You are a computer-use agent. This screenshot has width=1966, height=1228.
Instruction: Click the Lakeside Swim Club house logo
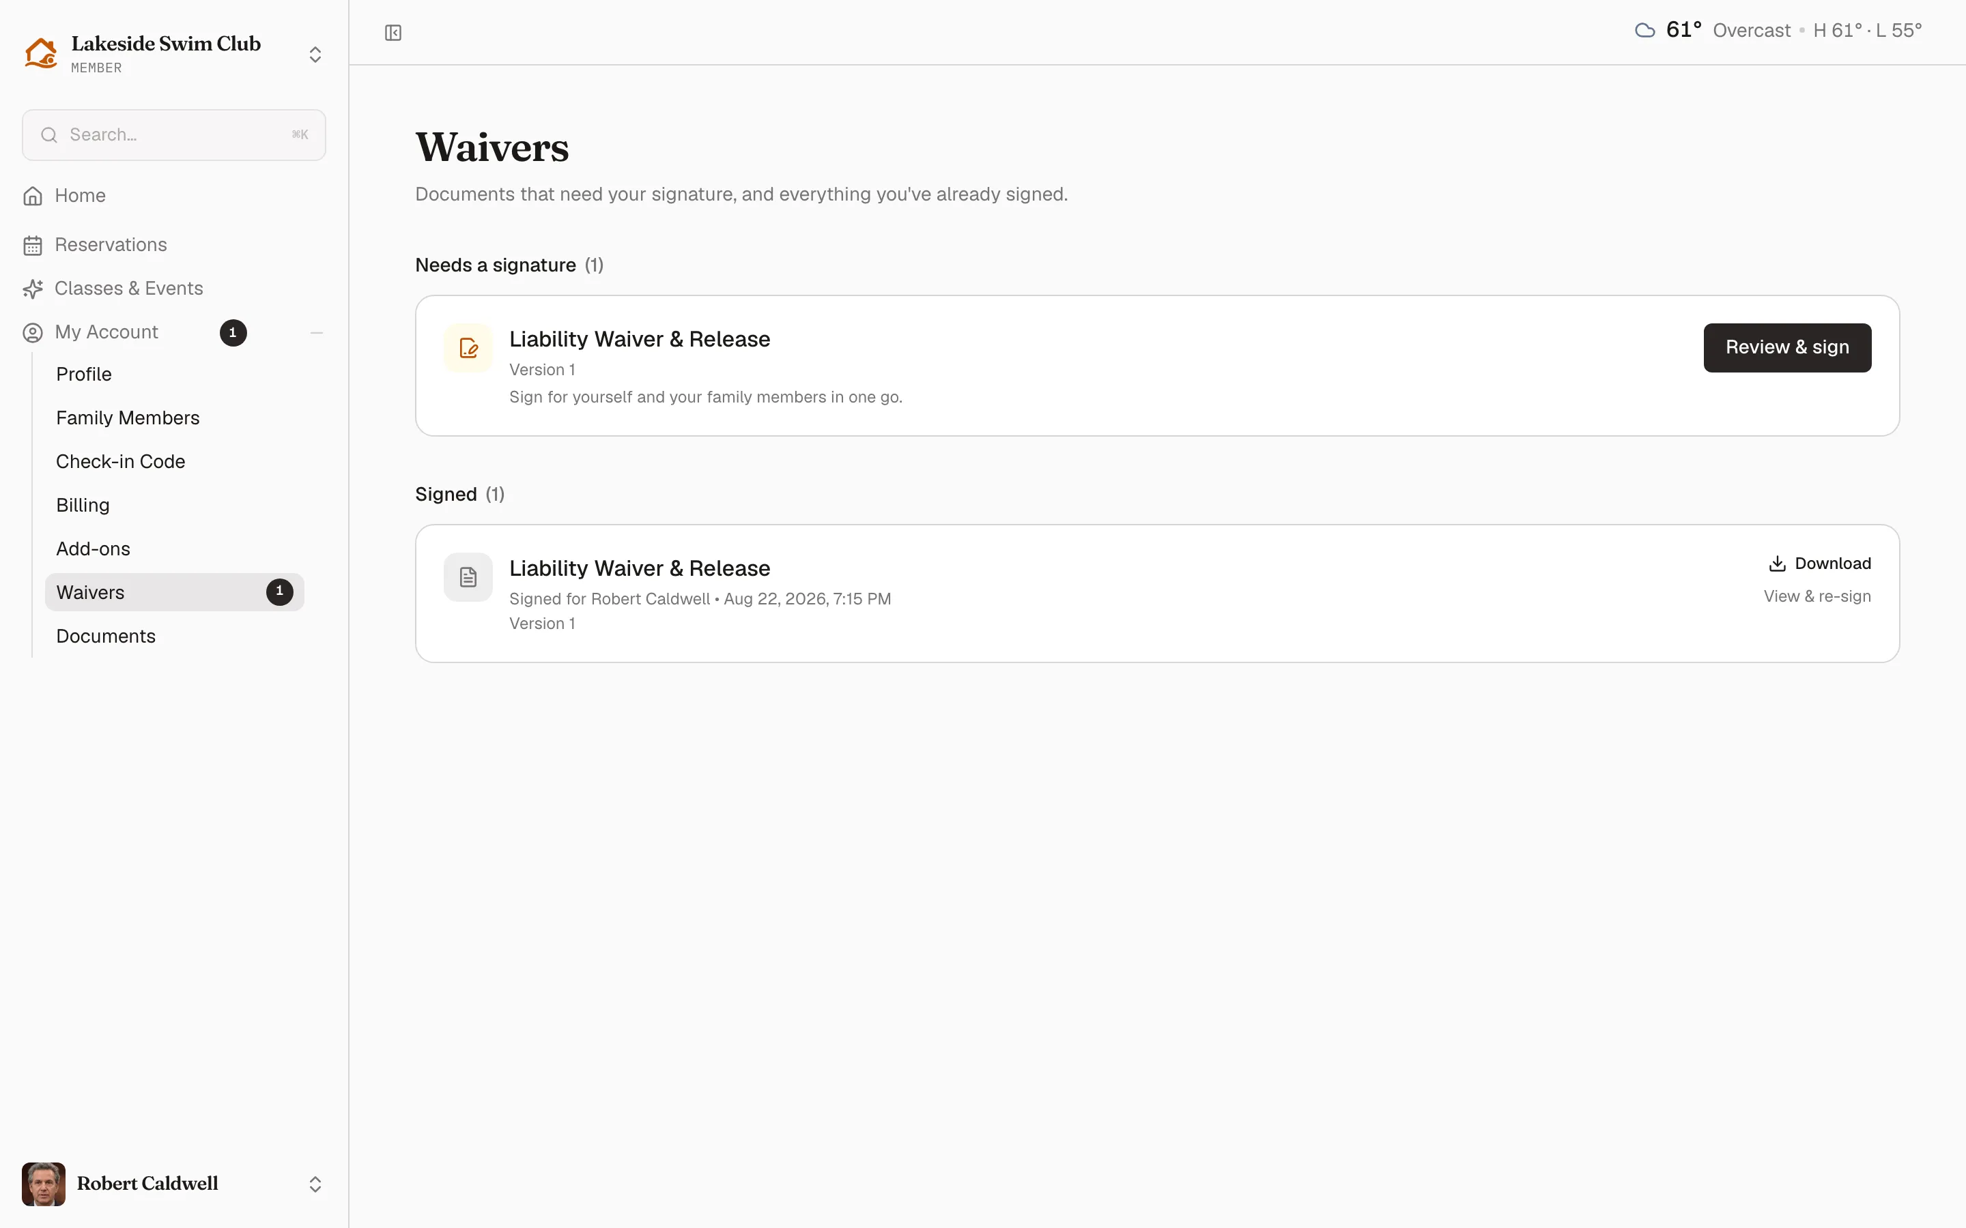click(x=41, y=54)
